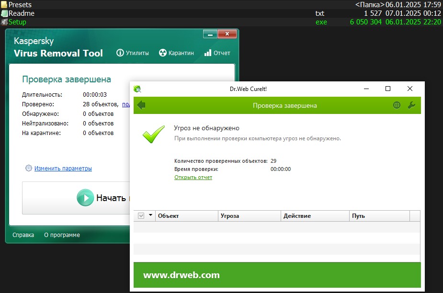Select the Readme file icon
Screen dimensions: 443x293
tap(4, 13)
